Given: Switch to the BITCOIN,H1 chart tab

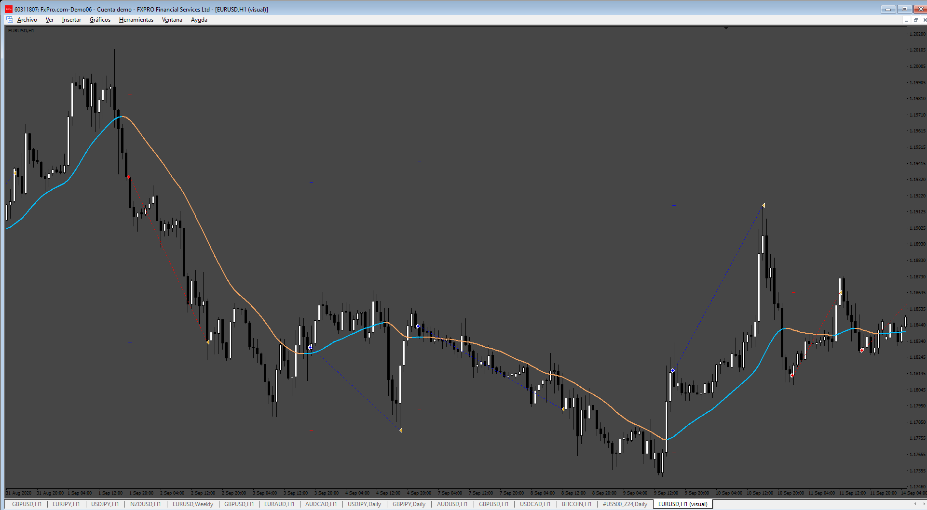Looking at the screenshot, I should coord(577,504).
